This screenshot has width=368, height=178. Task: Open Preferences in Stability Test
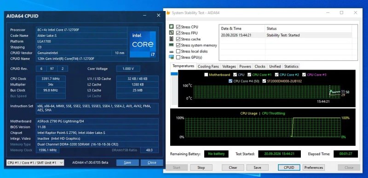click(314, 167)
